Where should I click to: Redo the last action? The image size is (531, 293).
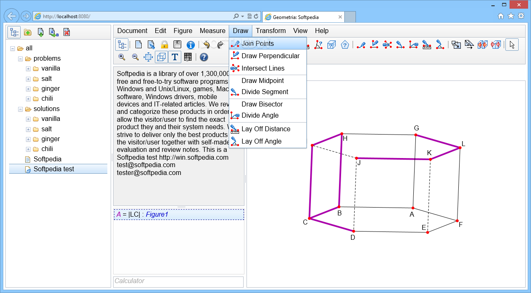220,45
